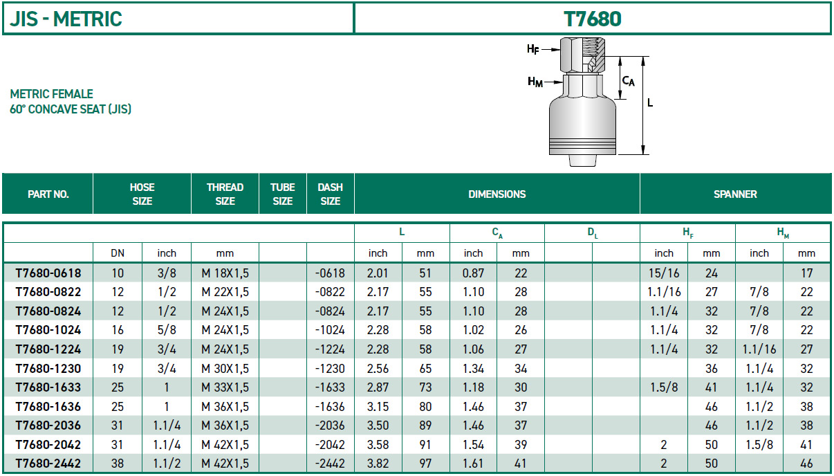Click the CA dimension sub-header
The width and height of the screenshot is (834, 476).
pos(497,234)
